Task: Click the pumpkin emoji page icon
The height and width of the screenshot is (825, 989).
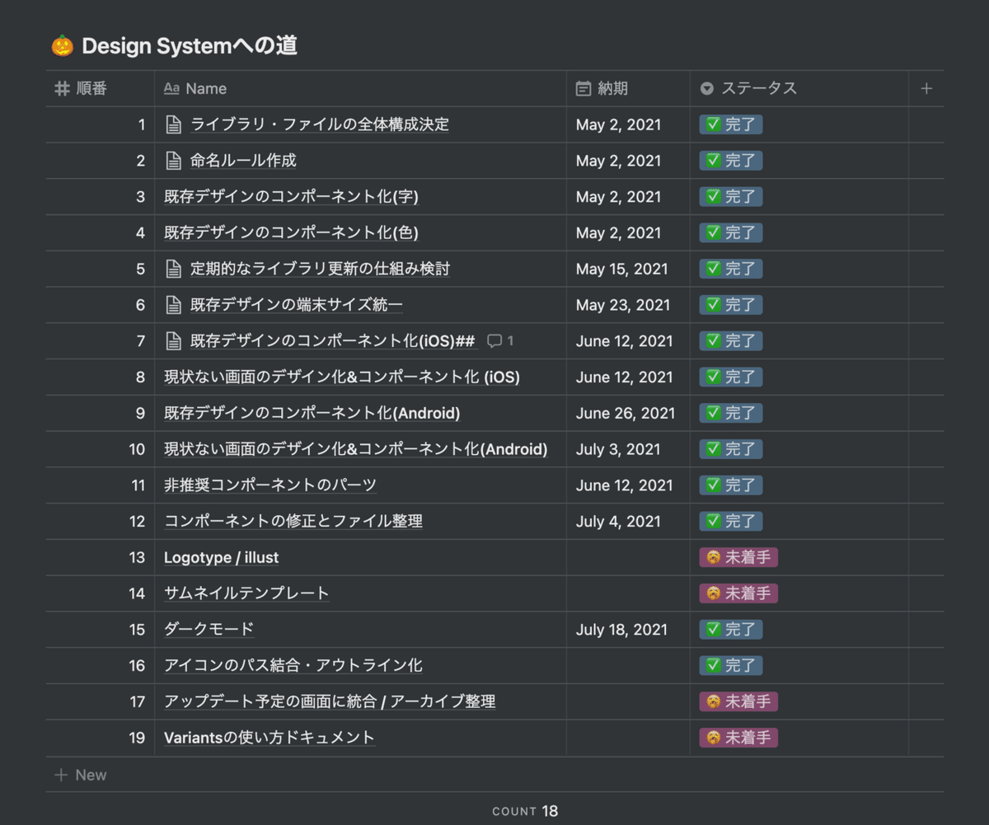Action: tap(63, 46)
